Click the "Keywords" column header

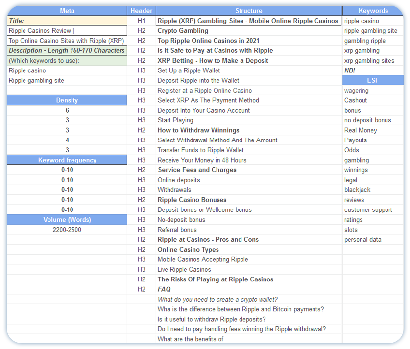click(x=373, y=11)
